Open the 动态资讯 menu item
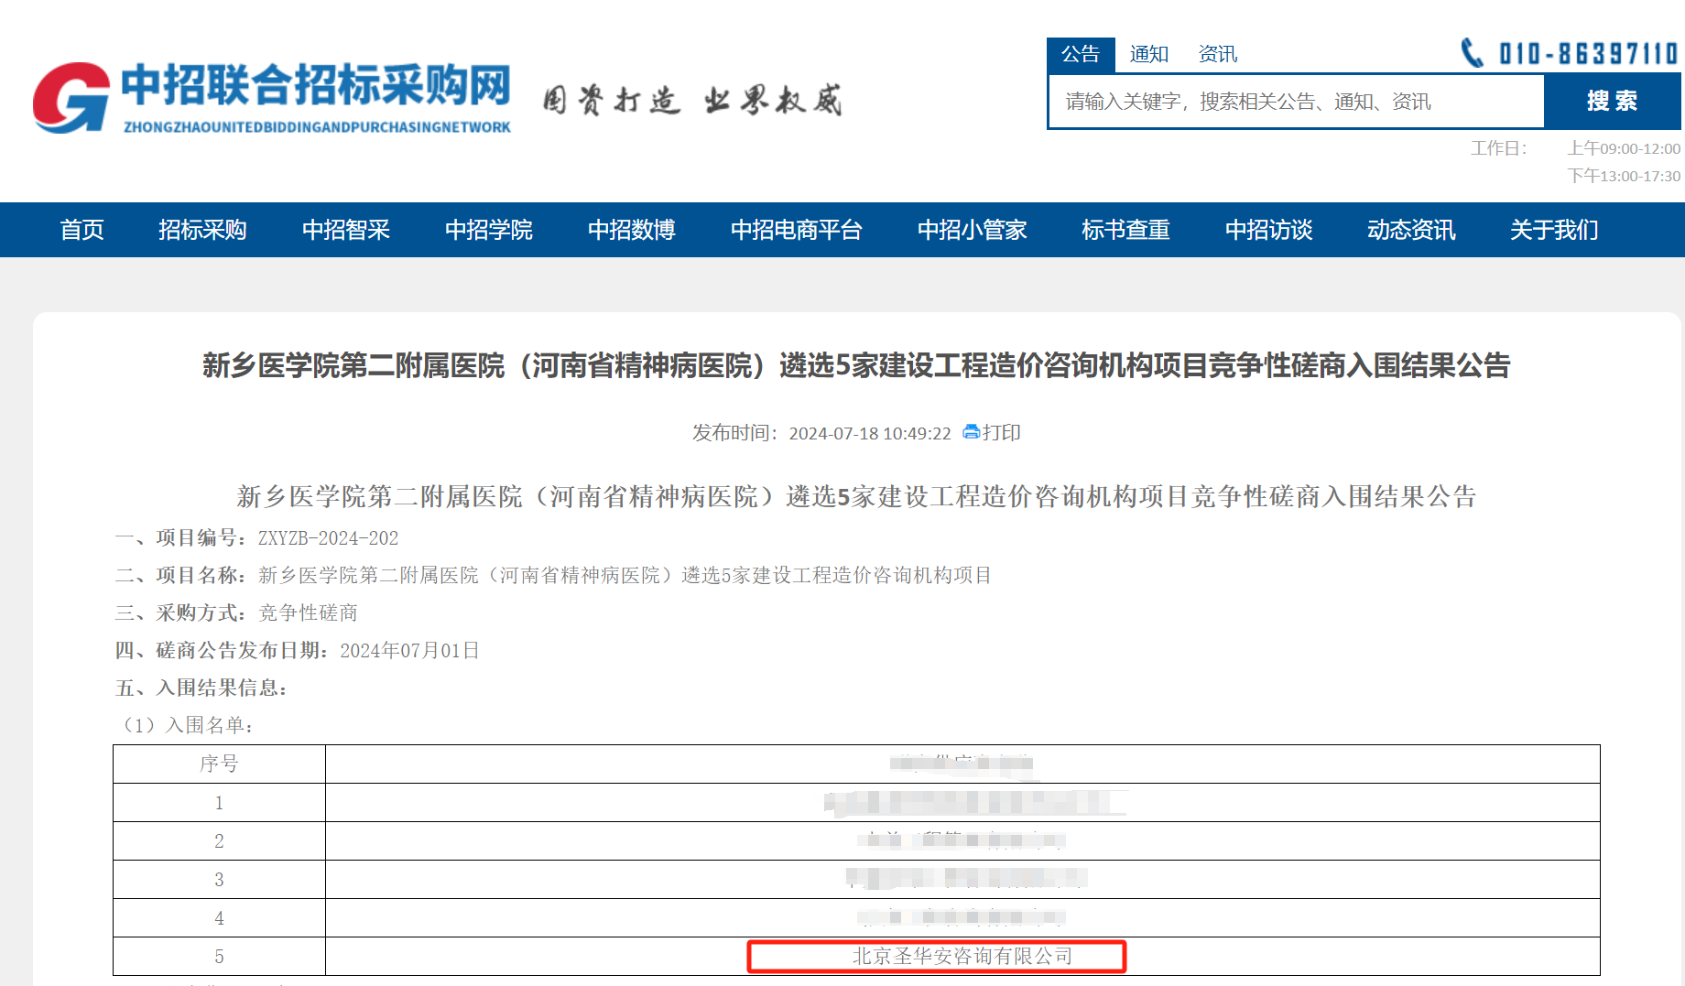Viewport: 1685px width, 986px height. (1411, 230)
